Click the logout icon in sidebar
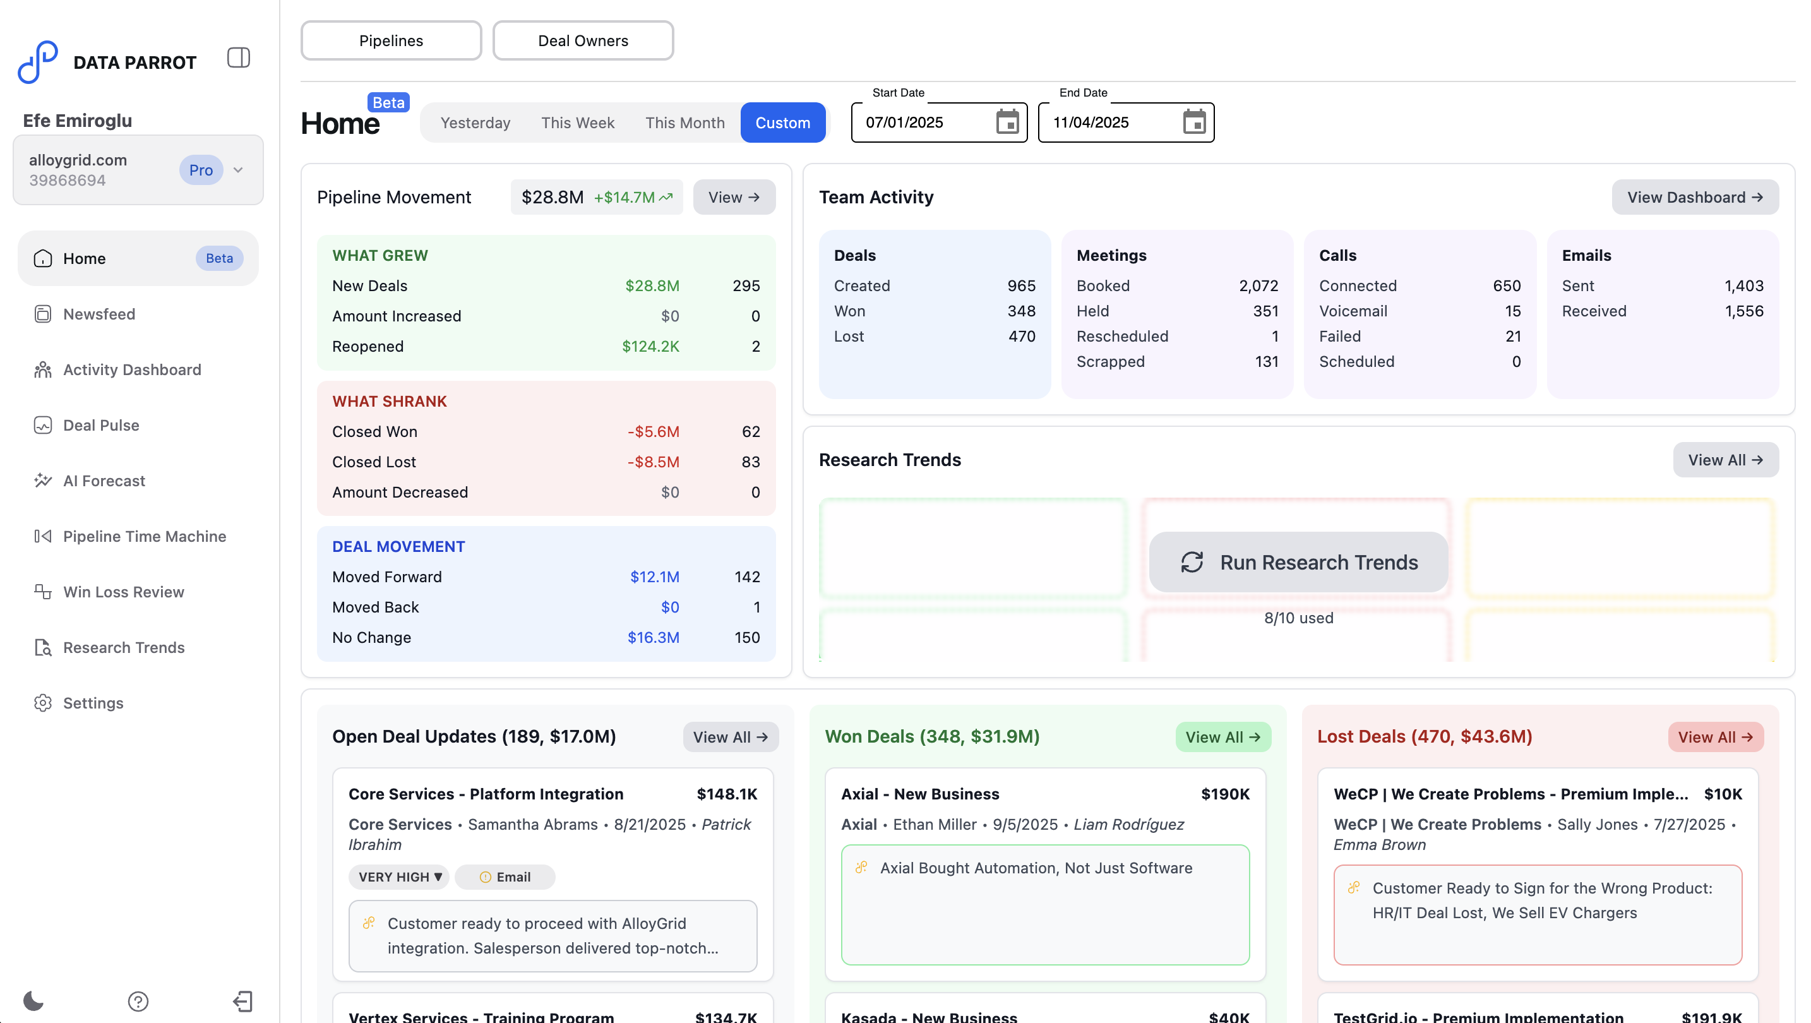1811x1023 pixels. 242,1000
